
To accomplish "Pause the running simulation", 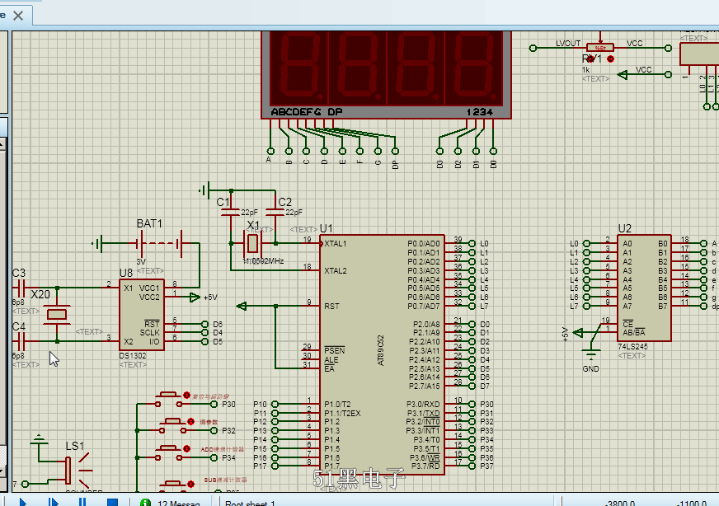I will (82, 503).
